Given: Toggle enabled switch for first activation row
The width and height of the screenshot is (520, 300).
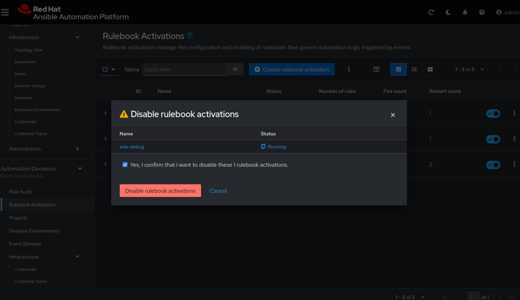Looking at the screenshot, I should click(493, 114).
